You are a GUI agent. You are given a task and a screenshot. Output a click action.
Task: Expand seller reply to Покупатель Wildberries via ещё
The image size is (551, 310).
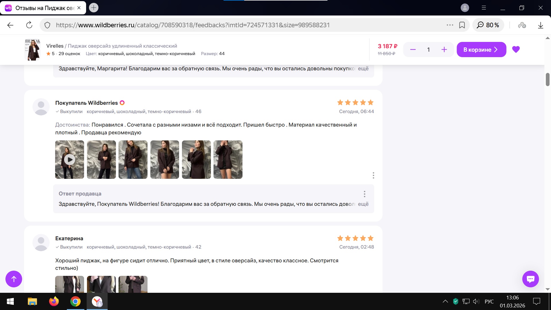point(363,204)
